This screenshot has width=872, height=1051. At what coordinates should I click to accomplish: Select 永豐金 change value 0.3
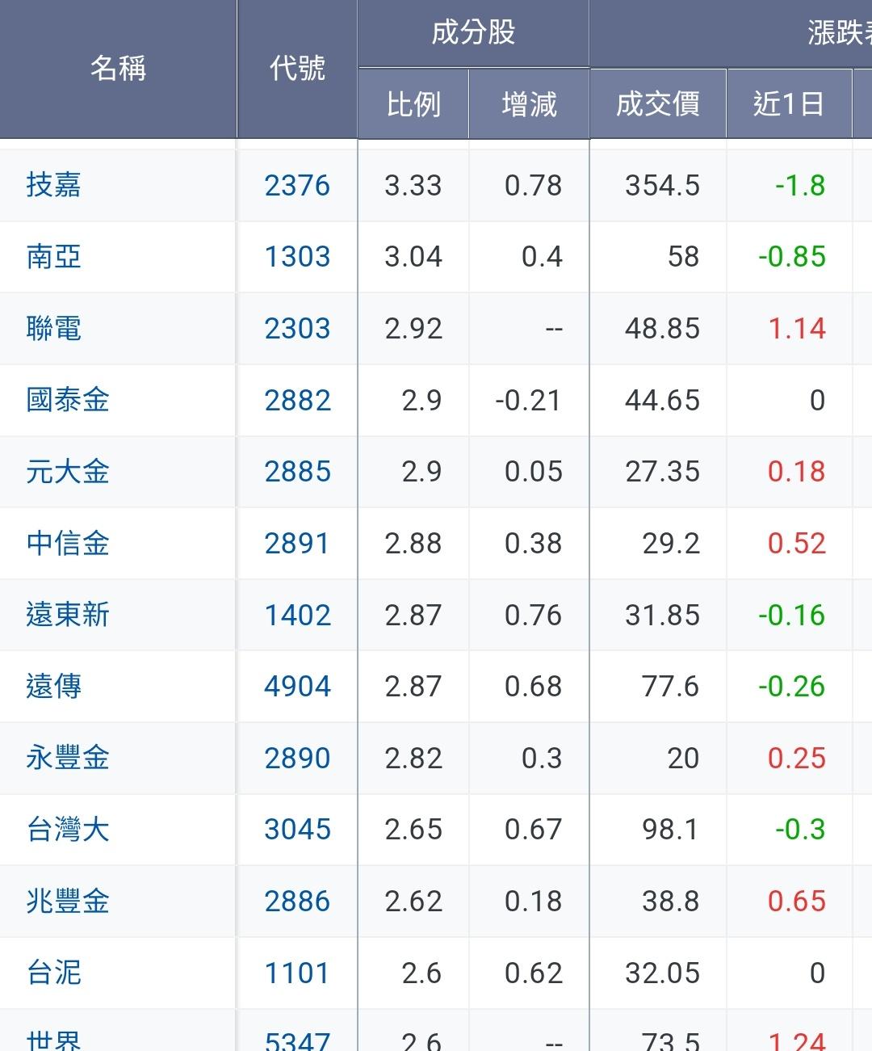(x=542, y=759)
